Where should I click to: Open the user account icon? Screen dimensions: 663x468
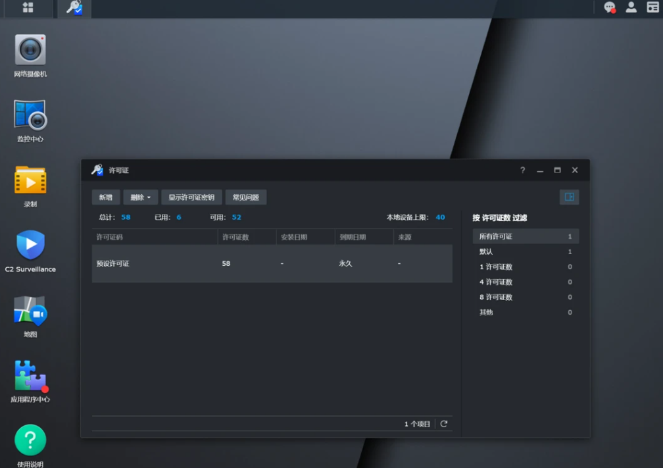click(631, 7)
